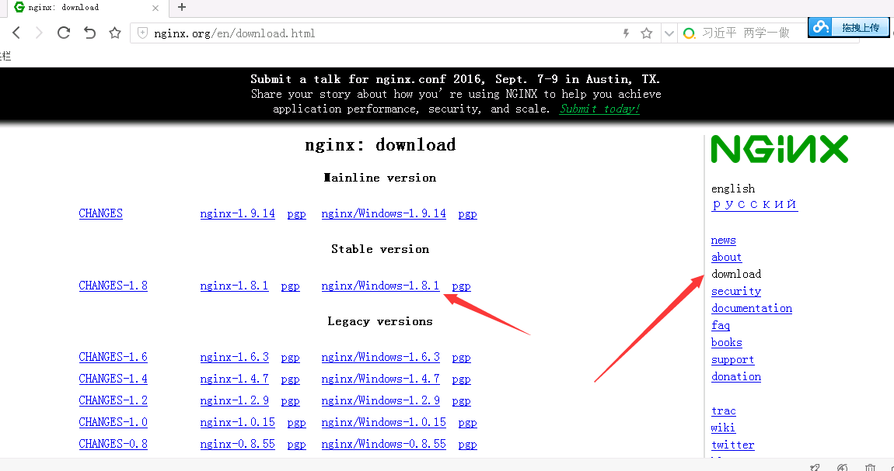Bookmark page with star icon left of address bar
This screenshot has width=894, height=471.
(x=115, y=33)
